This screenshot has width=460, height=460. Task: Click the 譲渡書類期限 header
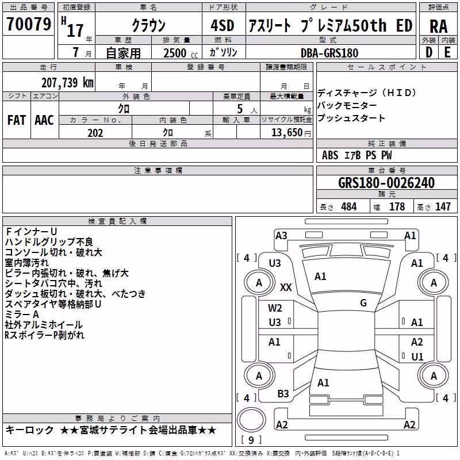click(x=286, y=67)
